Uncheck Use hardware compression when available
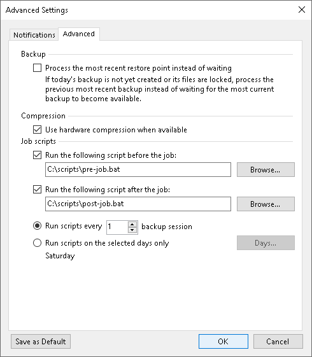The image size is (312, 357). (38, 130)
